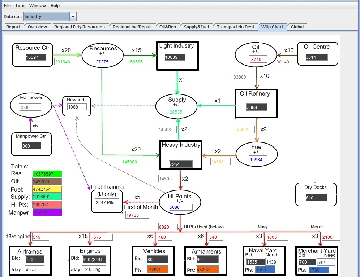Click the brown Oil total swatch

point(47,182)
